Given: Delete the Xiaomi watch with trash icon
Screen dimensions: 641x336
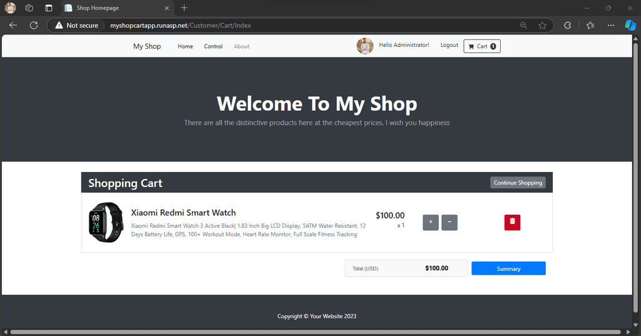Looking at the screenshot, I should (512, 222).
